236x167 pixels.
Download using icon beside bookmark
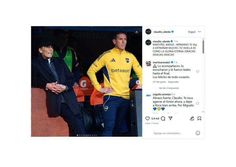click(192, 119)
